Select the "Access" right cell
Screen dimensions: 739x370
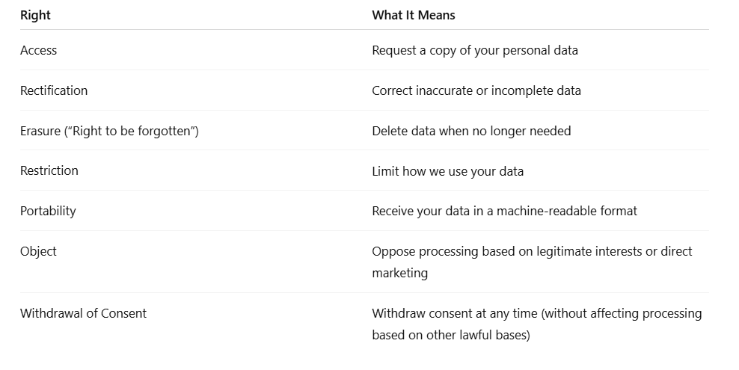tap(39, 50)
